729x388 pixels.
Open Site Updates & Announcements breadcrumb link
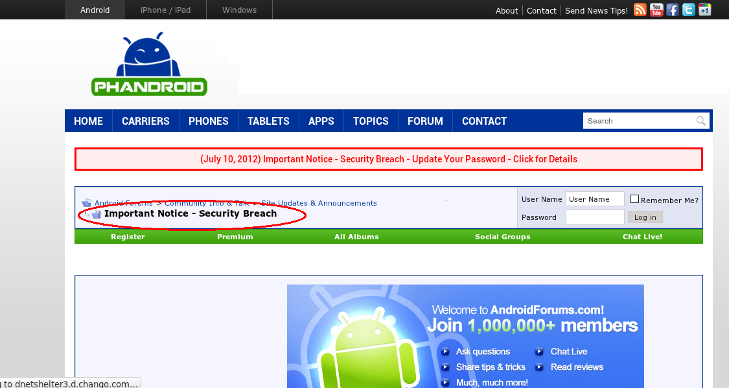[x=319, y=203]
